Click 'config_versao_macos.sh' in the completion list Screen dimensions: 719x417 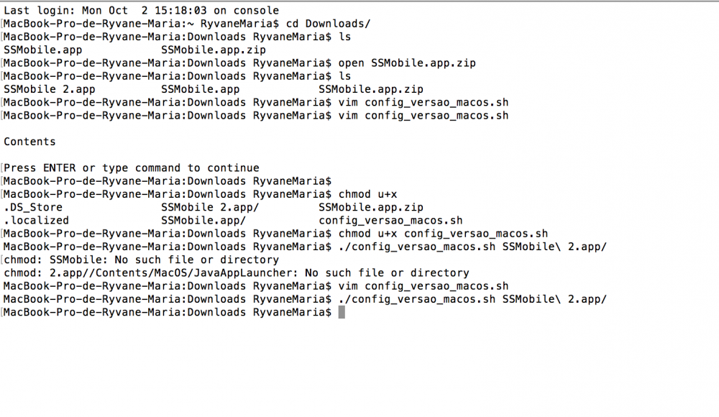click(x=390, y=221)
